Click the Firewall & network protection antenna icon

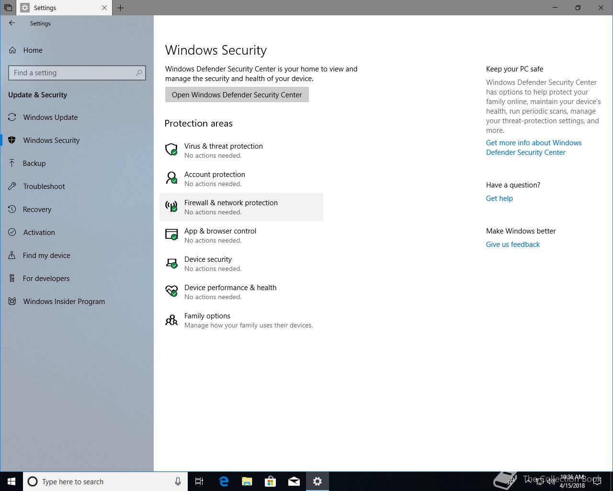coord(171,206)
